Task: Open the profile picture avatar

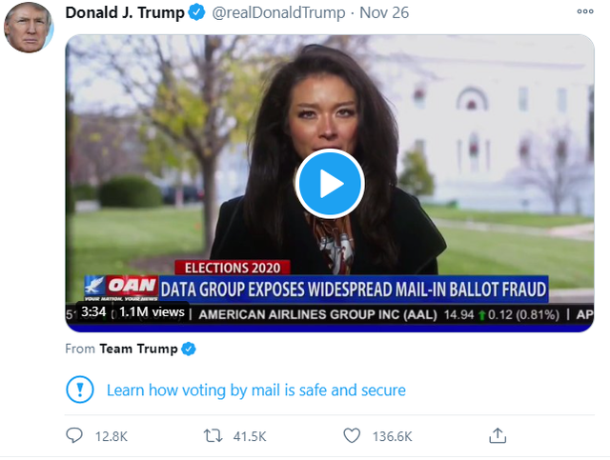Action: [29, 27]
